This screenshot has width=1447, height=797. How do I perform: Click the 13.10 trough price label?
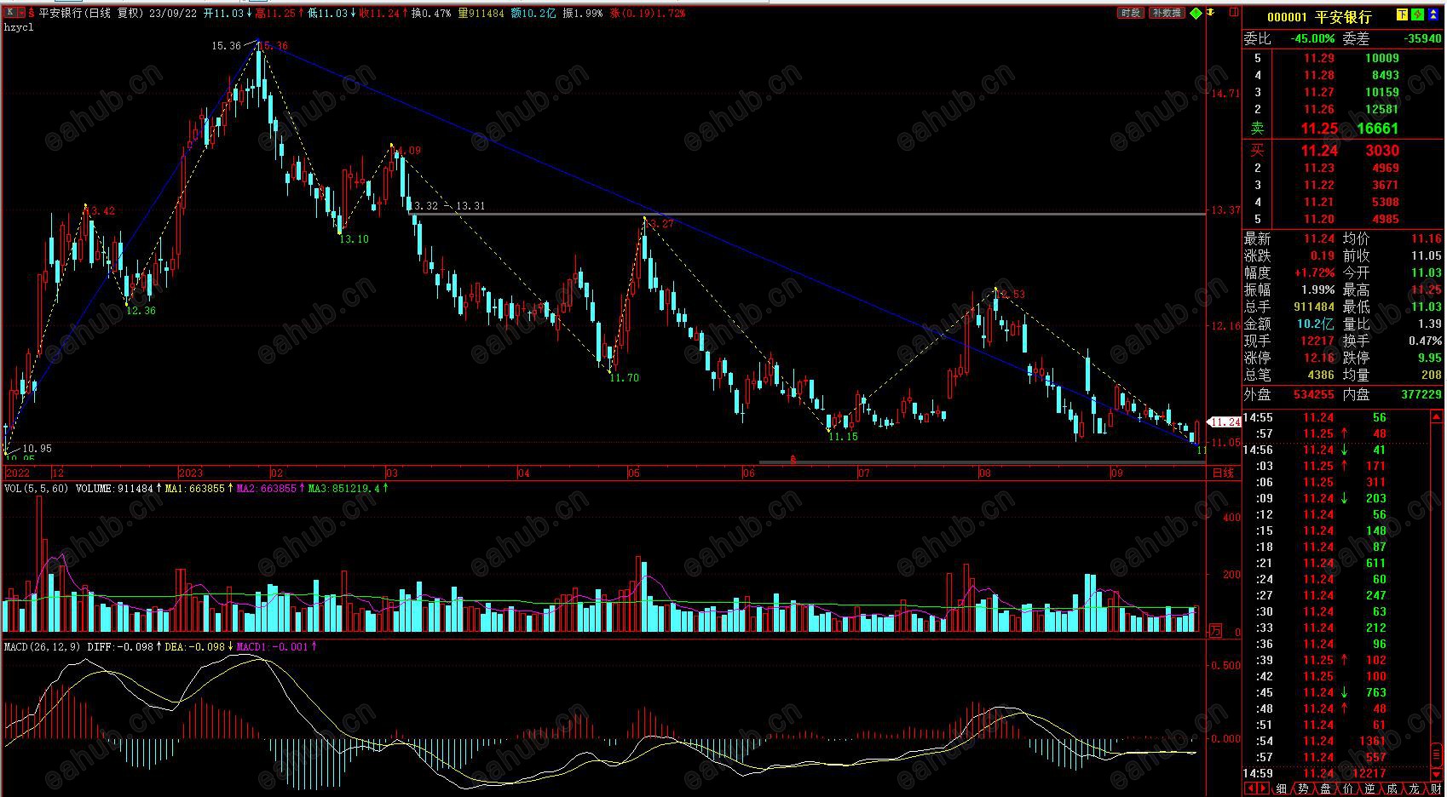coord(354,239)
